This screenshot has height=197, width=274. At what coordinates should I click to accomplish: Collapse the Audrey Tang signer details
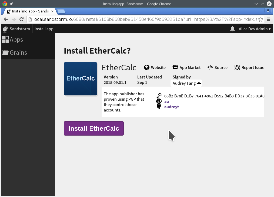click(x=198, y=83)
